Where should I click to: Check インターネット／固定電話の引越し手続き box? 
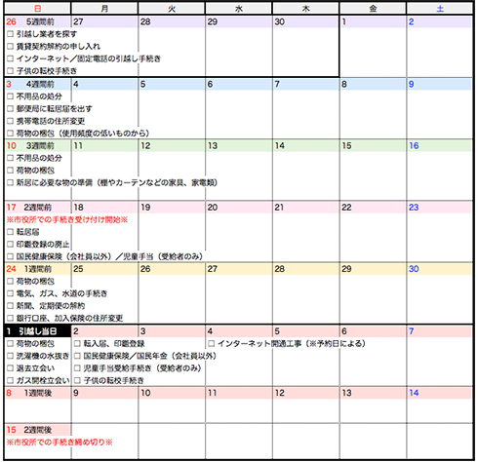tap(11, 58)
